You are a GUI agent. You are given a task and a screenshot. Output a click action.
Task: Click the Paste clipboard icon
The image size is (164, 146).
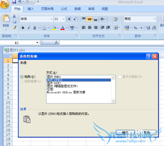tap(6, 18)
